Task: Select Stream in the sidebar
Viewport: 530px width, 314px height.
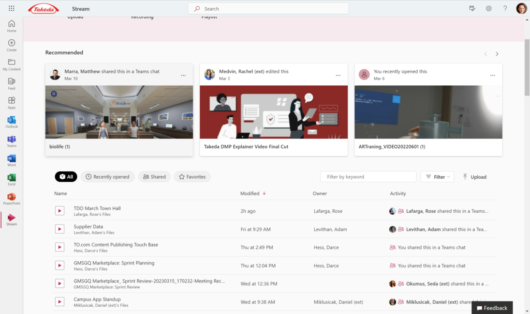Action: coord(11,219)
